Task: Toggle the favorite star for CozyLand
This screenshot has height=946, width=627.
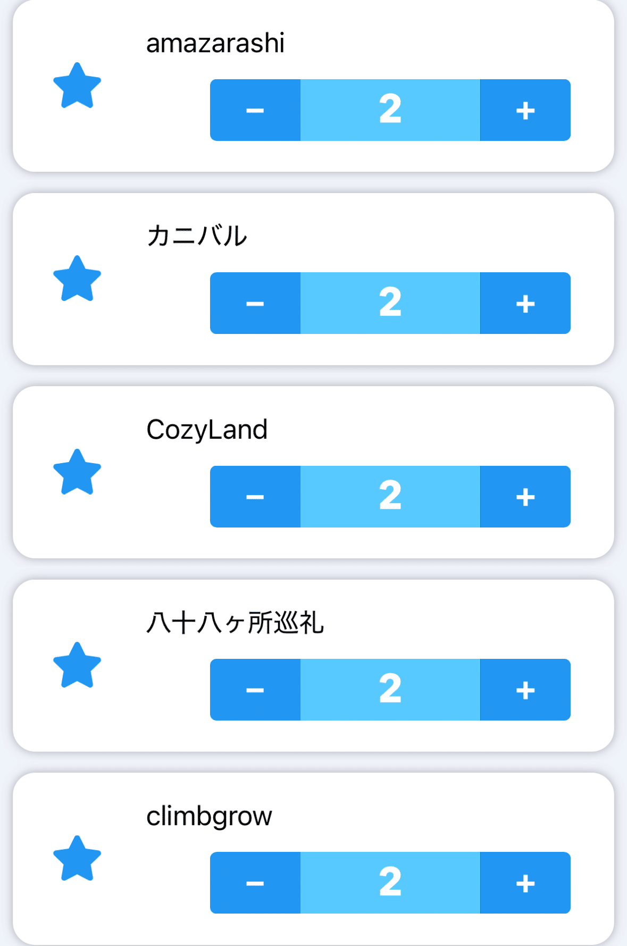Action: tap(77, 473)
